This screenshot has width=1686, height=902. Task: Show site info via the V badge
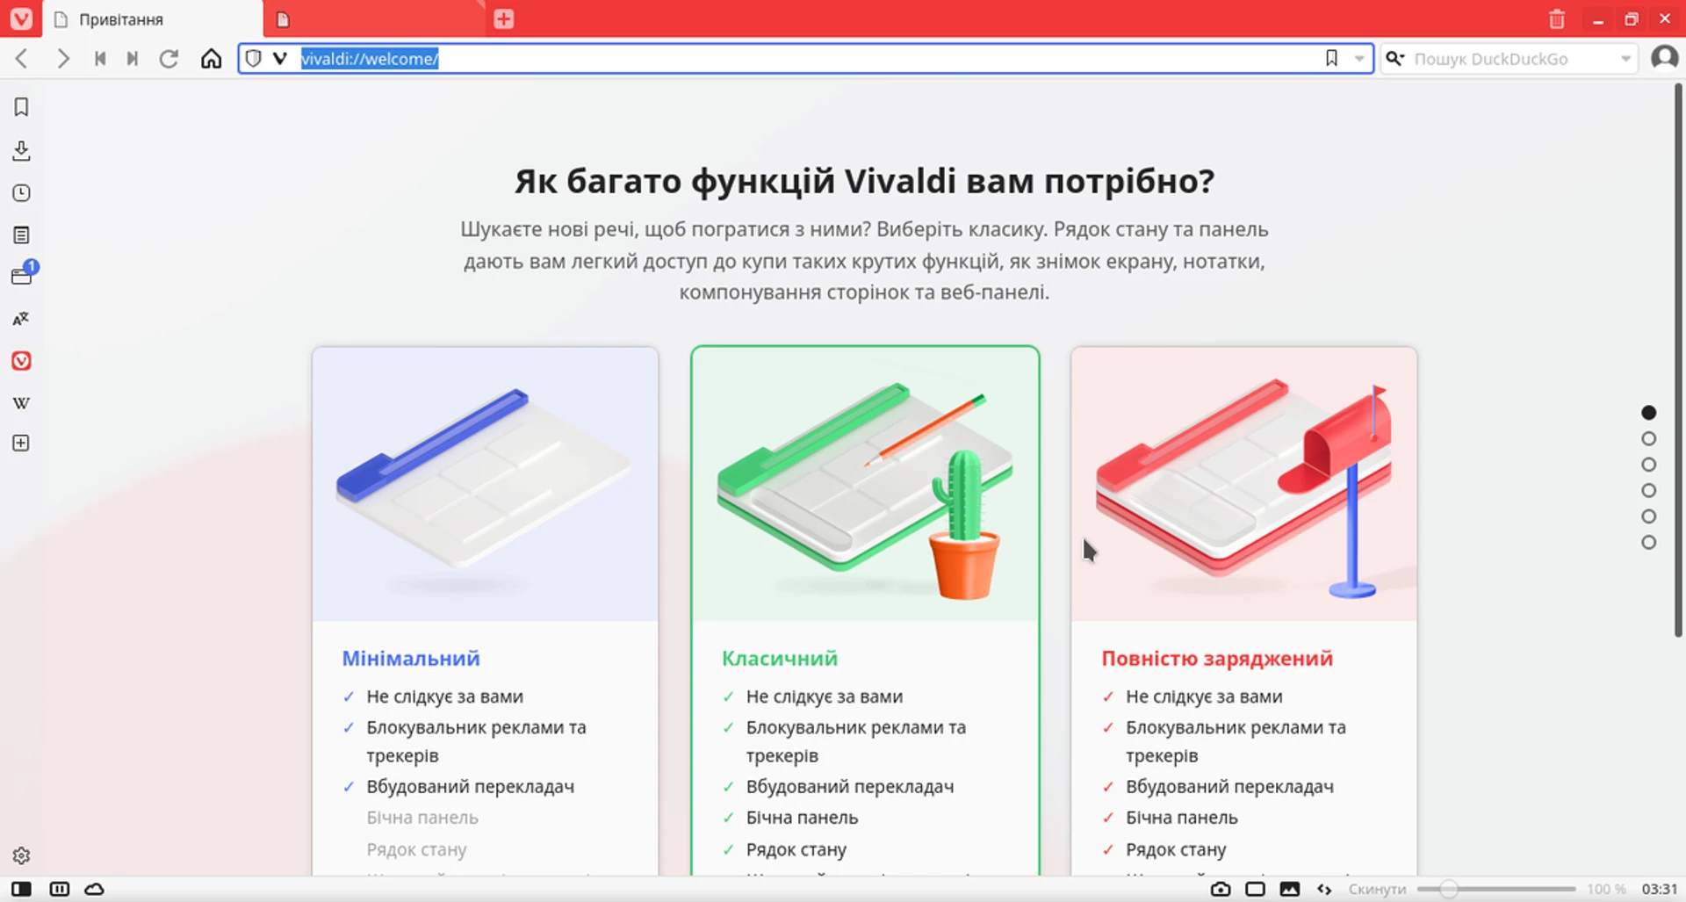pyautogui.click(x=280, y=59)
